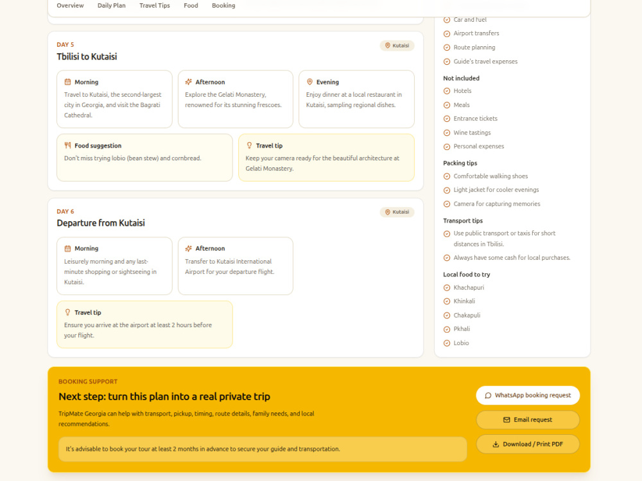Click the check icon beside Guide's travel expenses

[447, 62]
